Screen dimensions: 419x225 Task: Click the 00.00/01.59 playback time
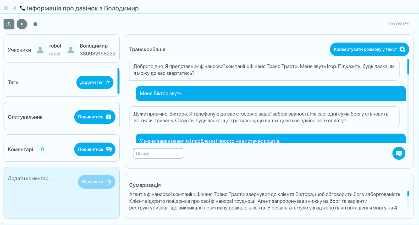(399, 24)
